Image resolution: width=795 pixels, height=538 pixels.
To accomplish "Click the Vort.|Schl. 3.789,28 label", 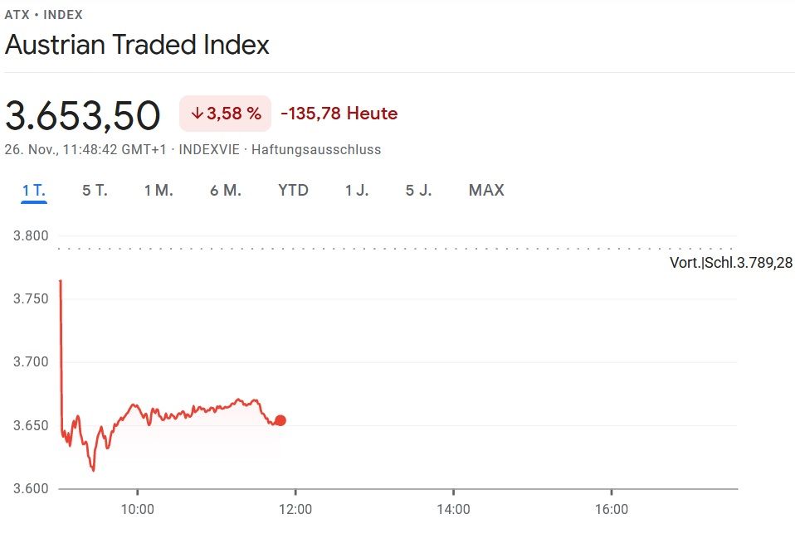I will (x=730, y=264).
